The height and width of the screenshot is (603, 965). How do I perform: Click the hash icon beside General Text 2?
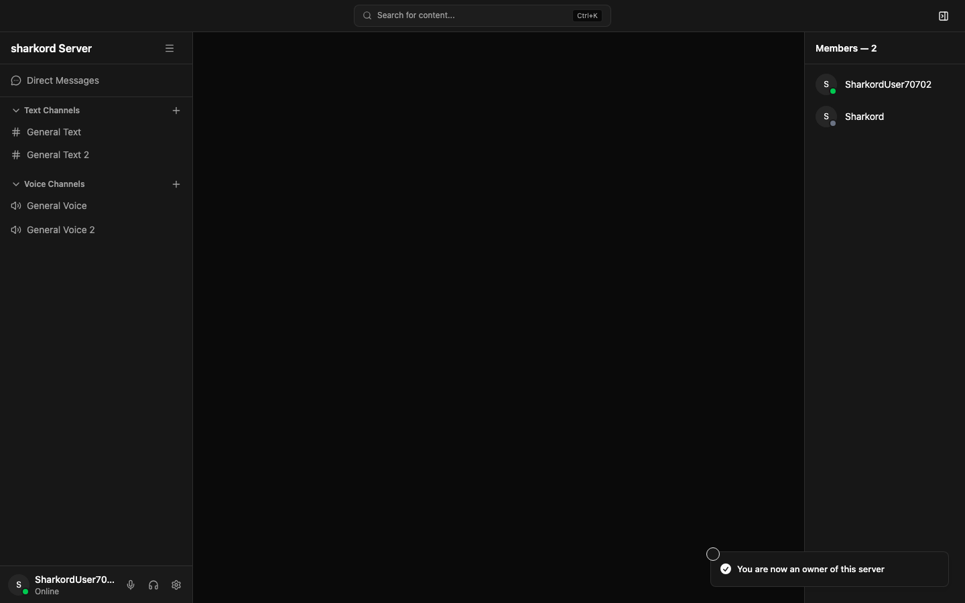point(16,155)
